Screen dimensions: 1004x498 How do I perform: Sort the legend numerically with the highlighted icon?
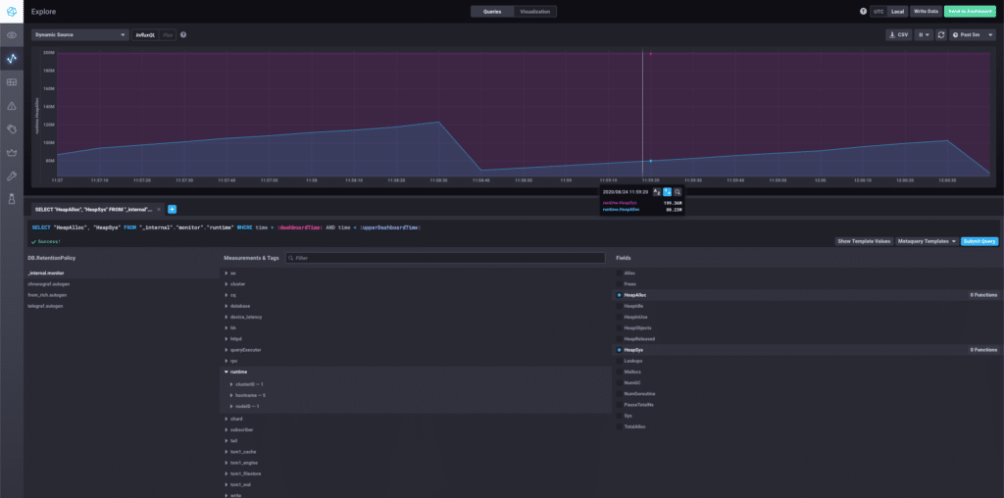(x=667, y=191)
